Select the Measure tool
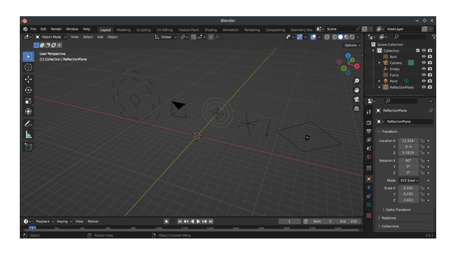The width and height of the screenshot is (456, 262). coord(28,134)
